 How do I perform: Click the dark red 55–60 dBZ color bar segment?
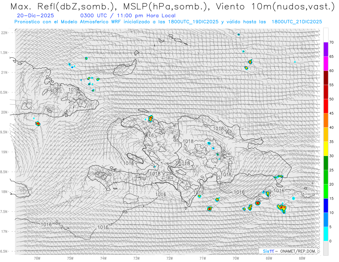pyautogui.click(x=326, y=78)
